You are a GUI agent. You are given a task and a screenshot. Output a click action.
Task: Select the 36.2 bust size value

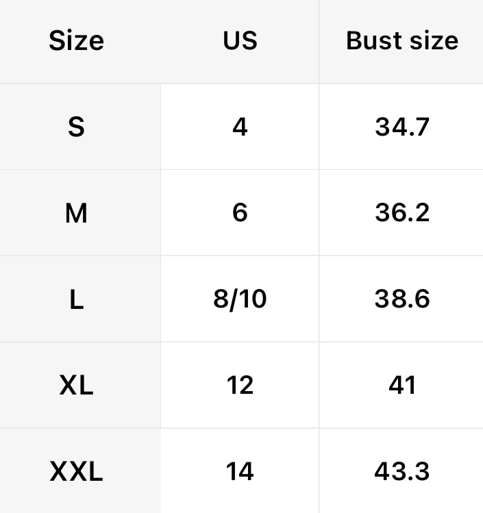[401, 214]
